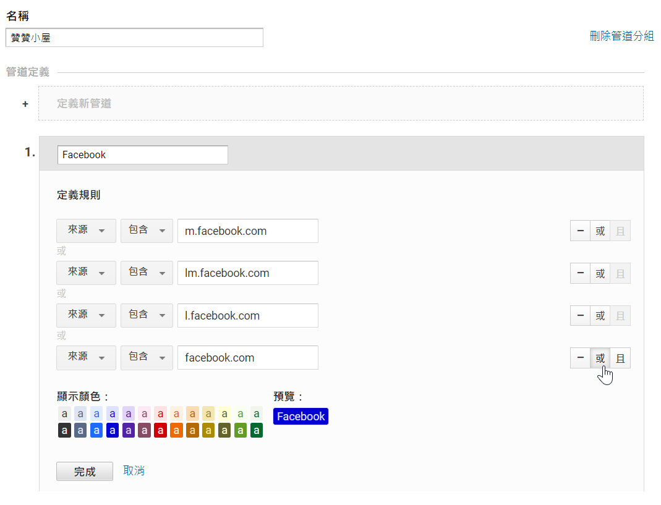The image size is (661, 505).
Task: Click the lm.facebook.com value field
Action: tap(248, 273)
